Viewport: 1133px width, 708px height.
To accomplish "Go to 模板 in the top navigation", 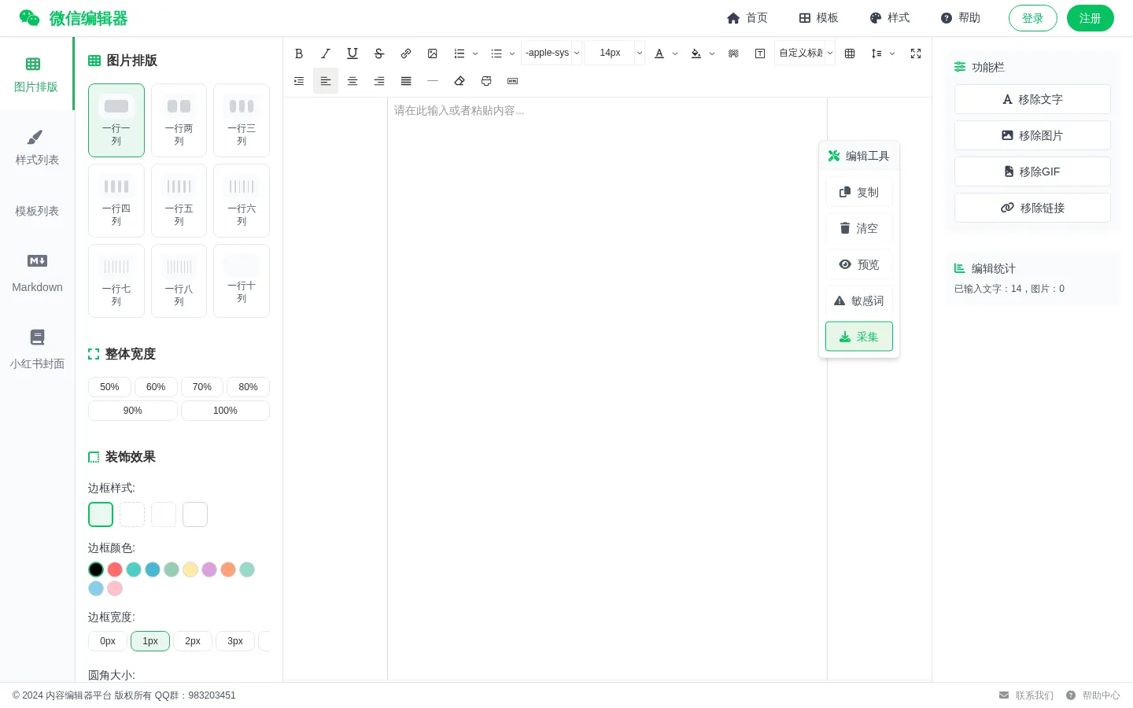I will [818, 18].
